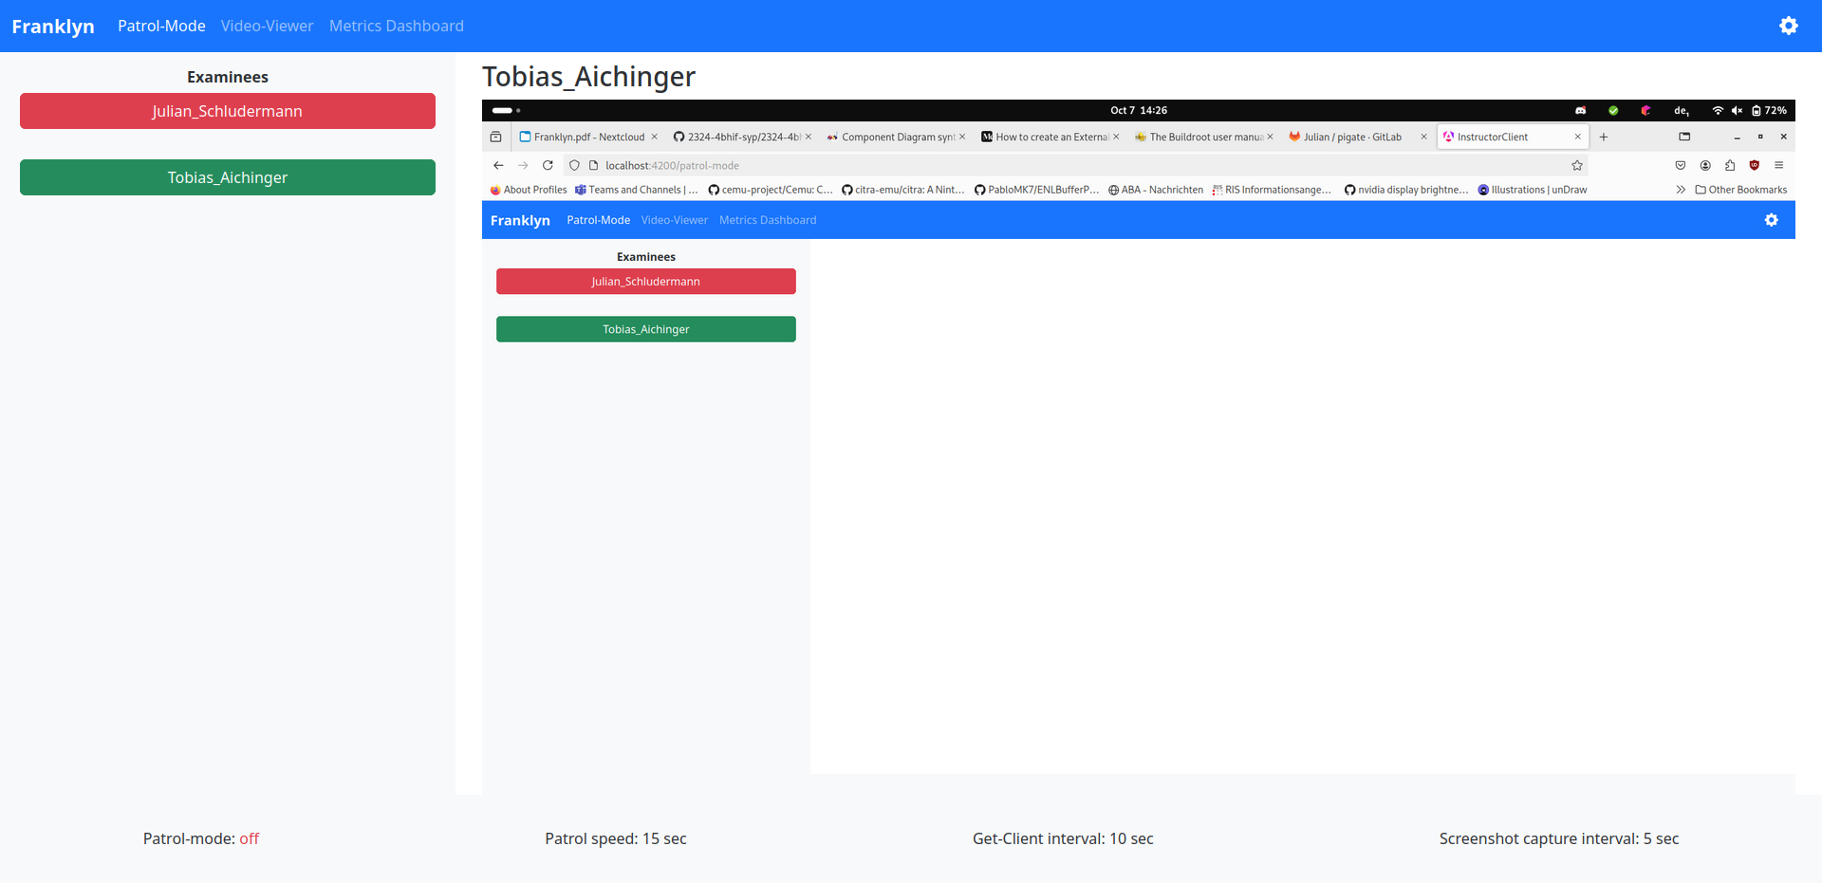1822x883 pixels.
Task: Click the Pocket save icon in the captured browser toolbar
Action: pyautogui.click(x=1681, y=165)
